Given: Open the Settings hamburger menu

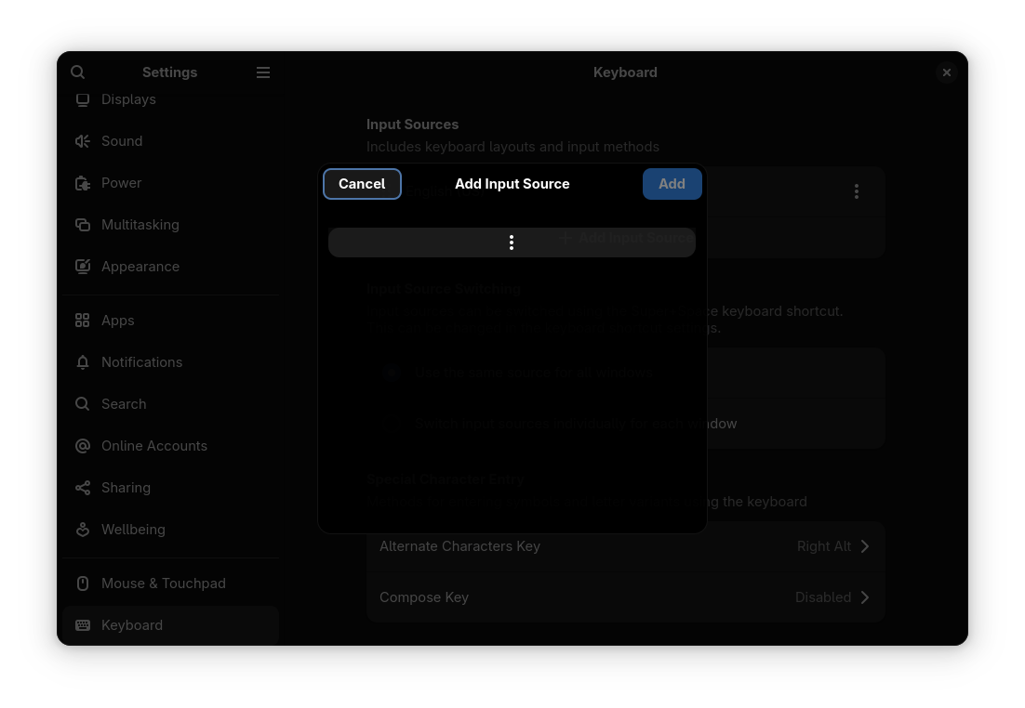Looking at the screenshot, I should [263, 72].
